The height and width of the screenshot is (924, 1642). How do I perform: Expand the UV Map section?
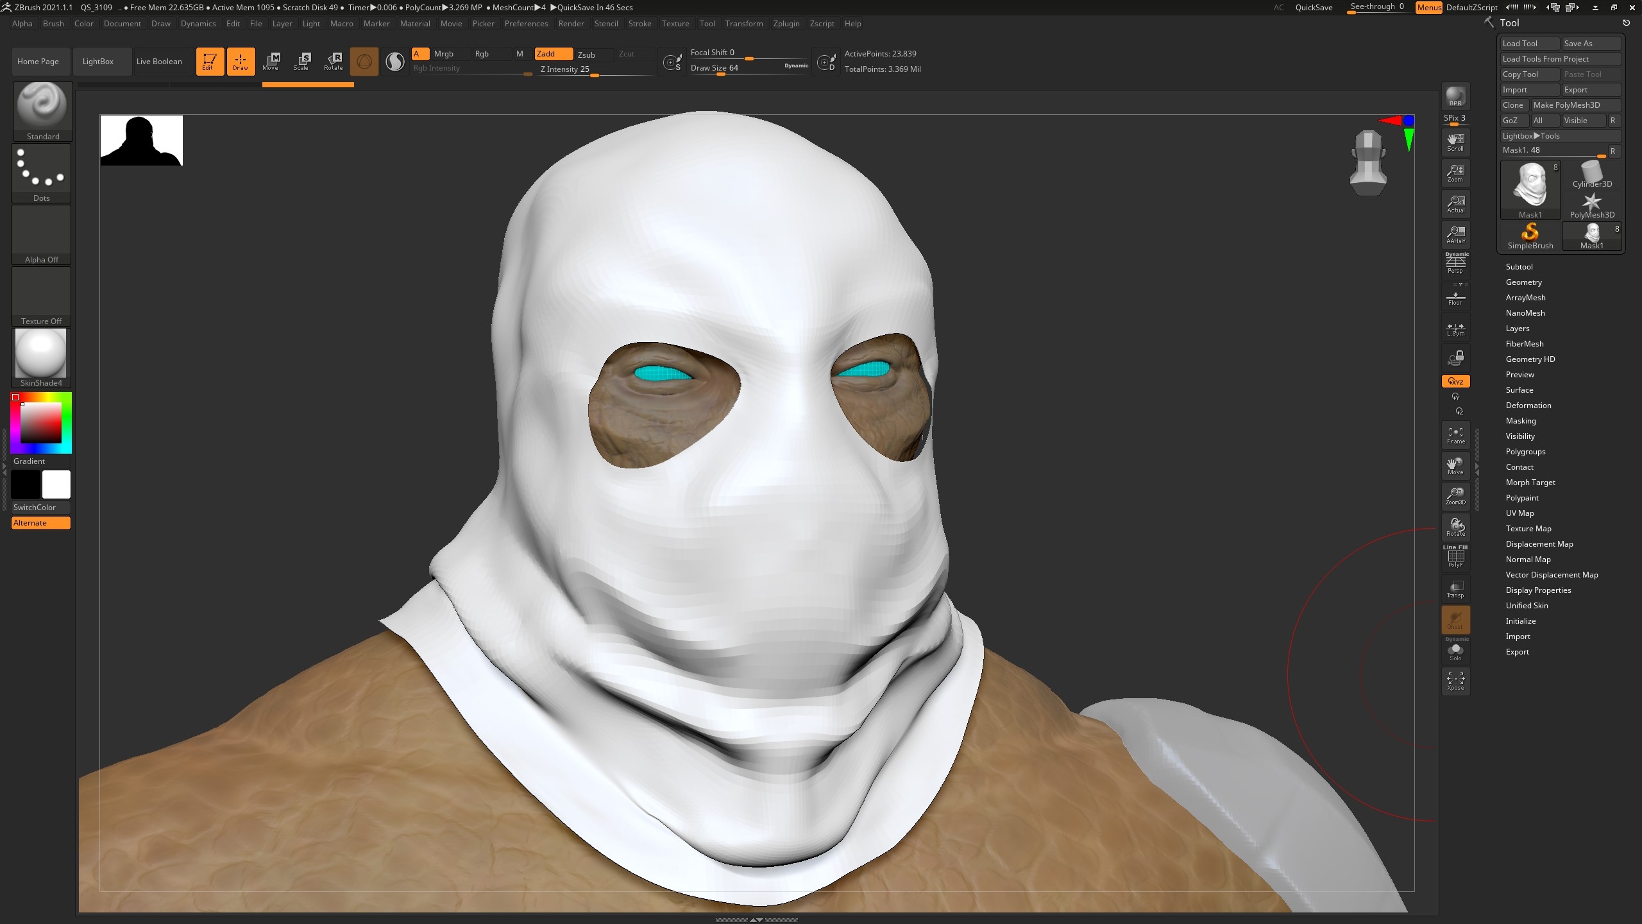(1520, 513)
